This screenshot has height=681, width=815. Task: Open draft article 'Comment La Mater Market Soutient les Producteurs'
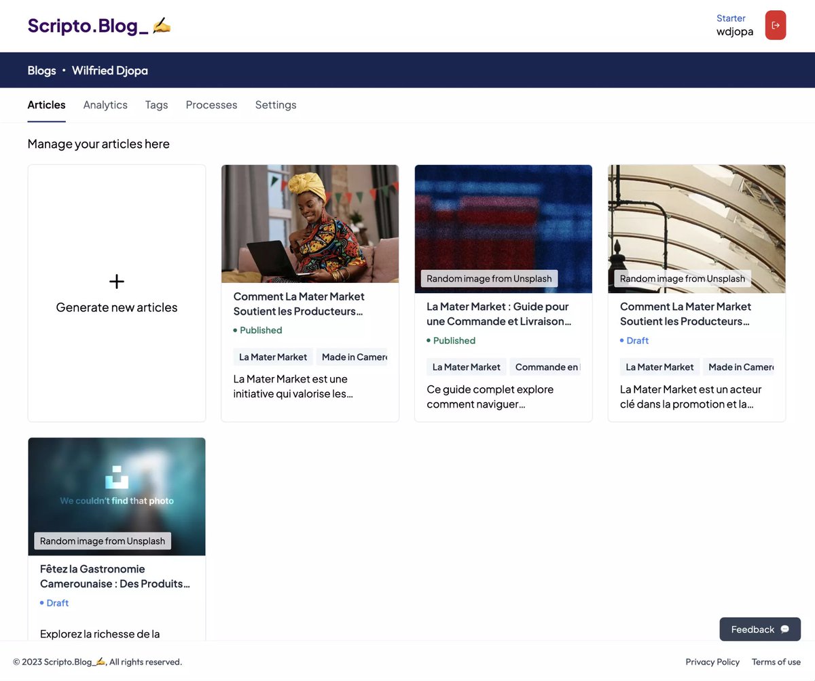coord(686,314)
